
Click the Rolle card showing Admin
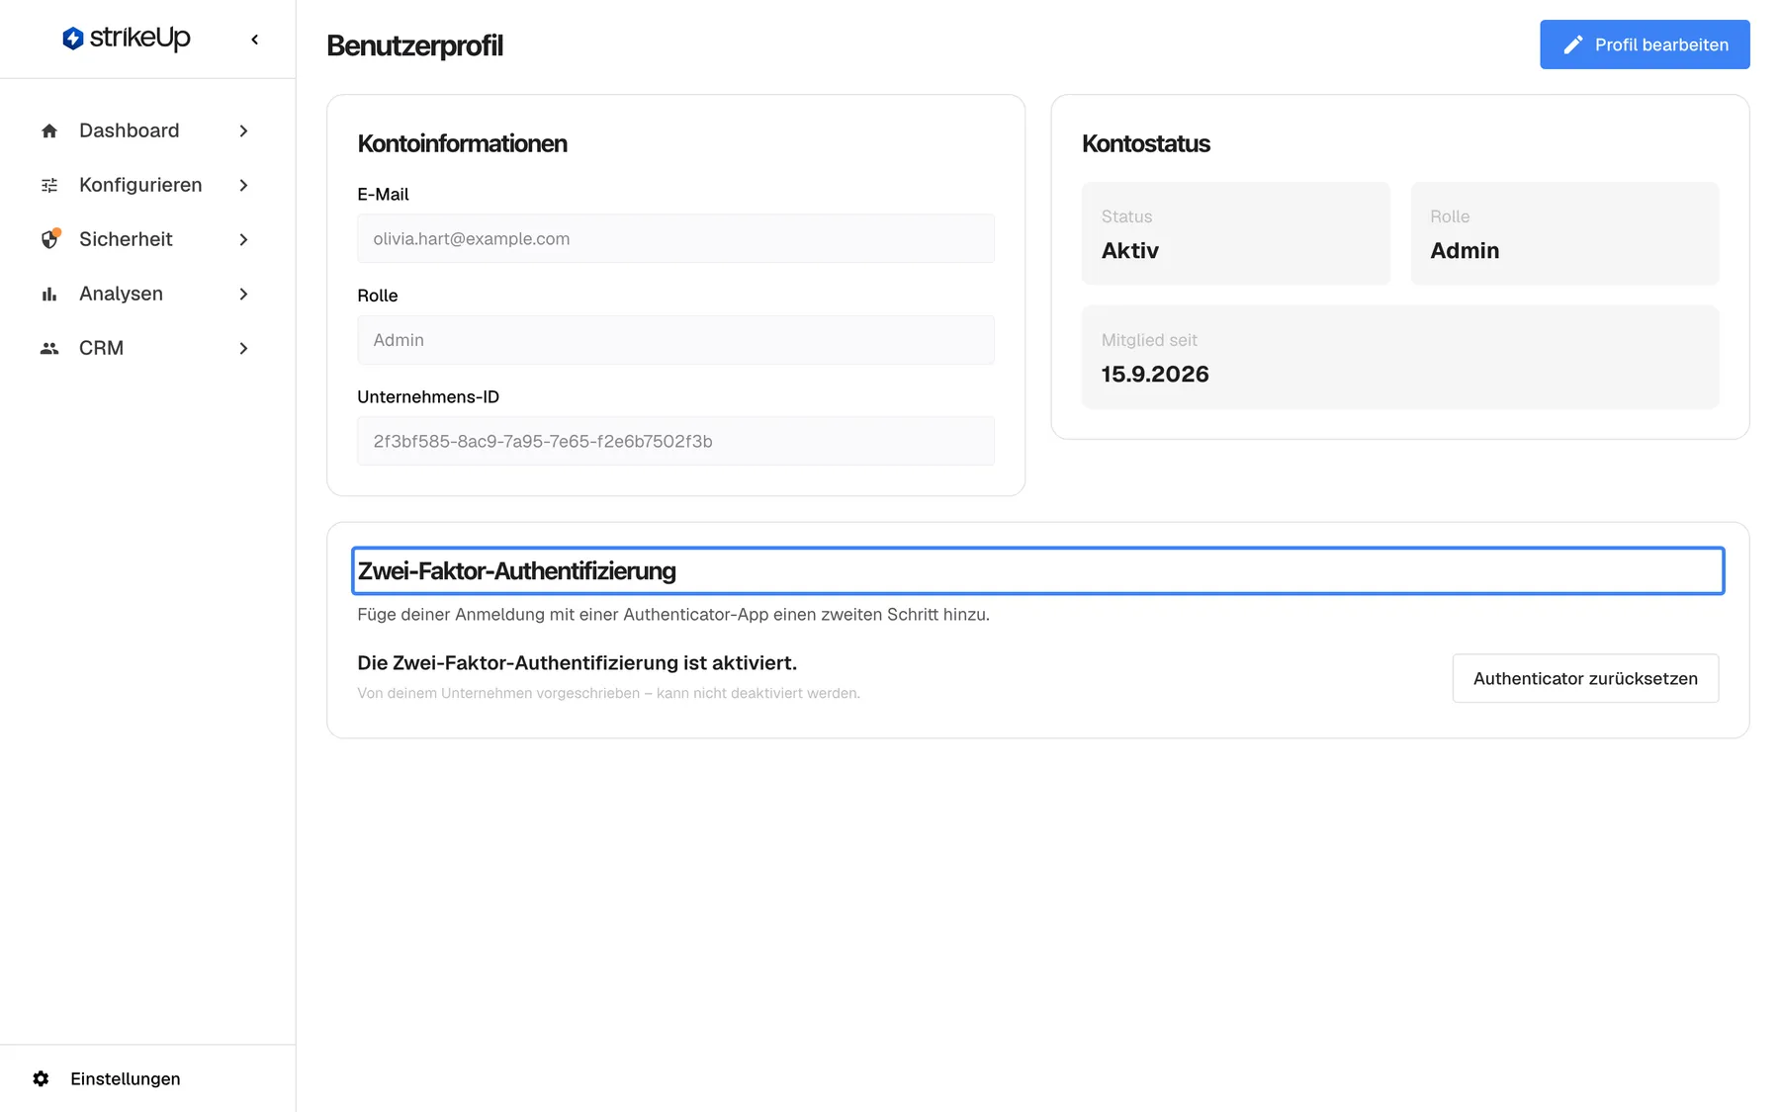(1564, 233)
